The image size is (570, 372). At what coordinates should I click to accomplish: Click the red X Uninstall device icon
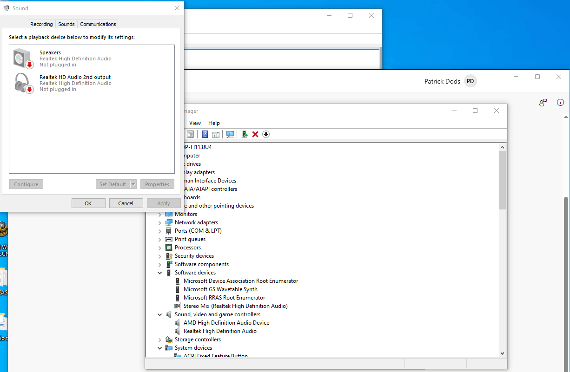click(255, 134)
